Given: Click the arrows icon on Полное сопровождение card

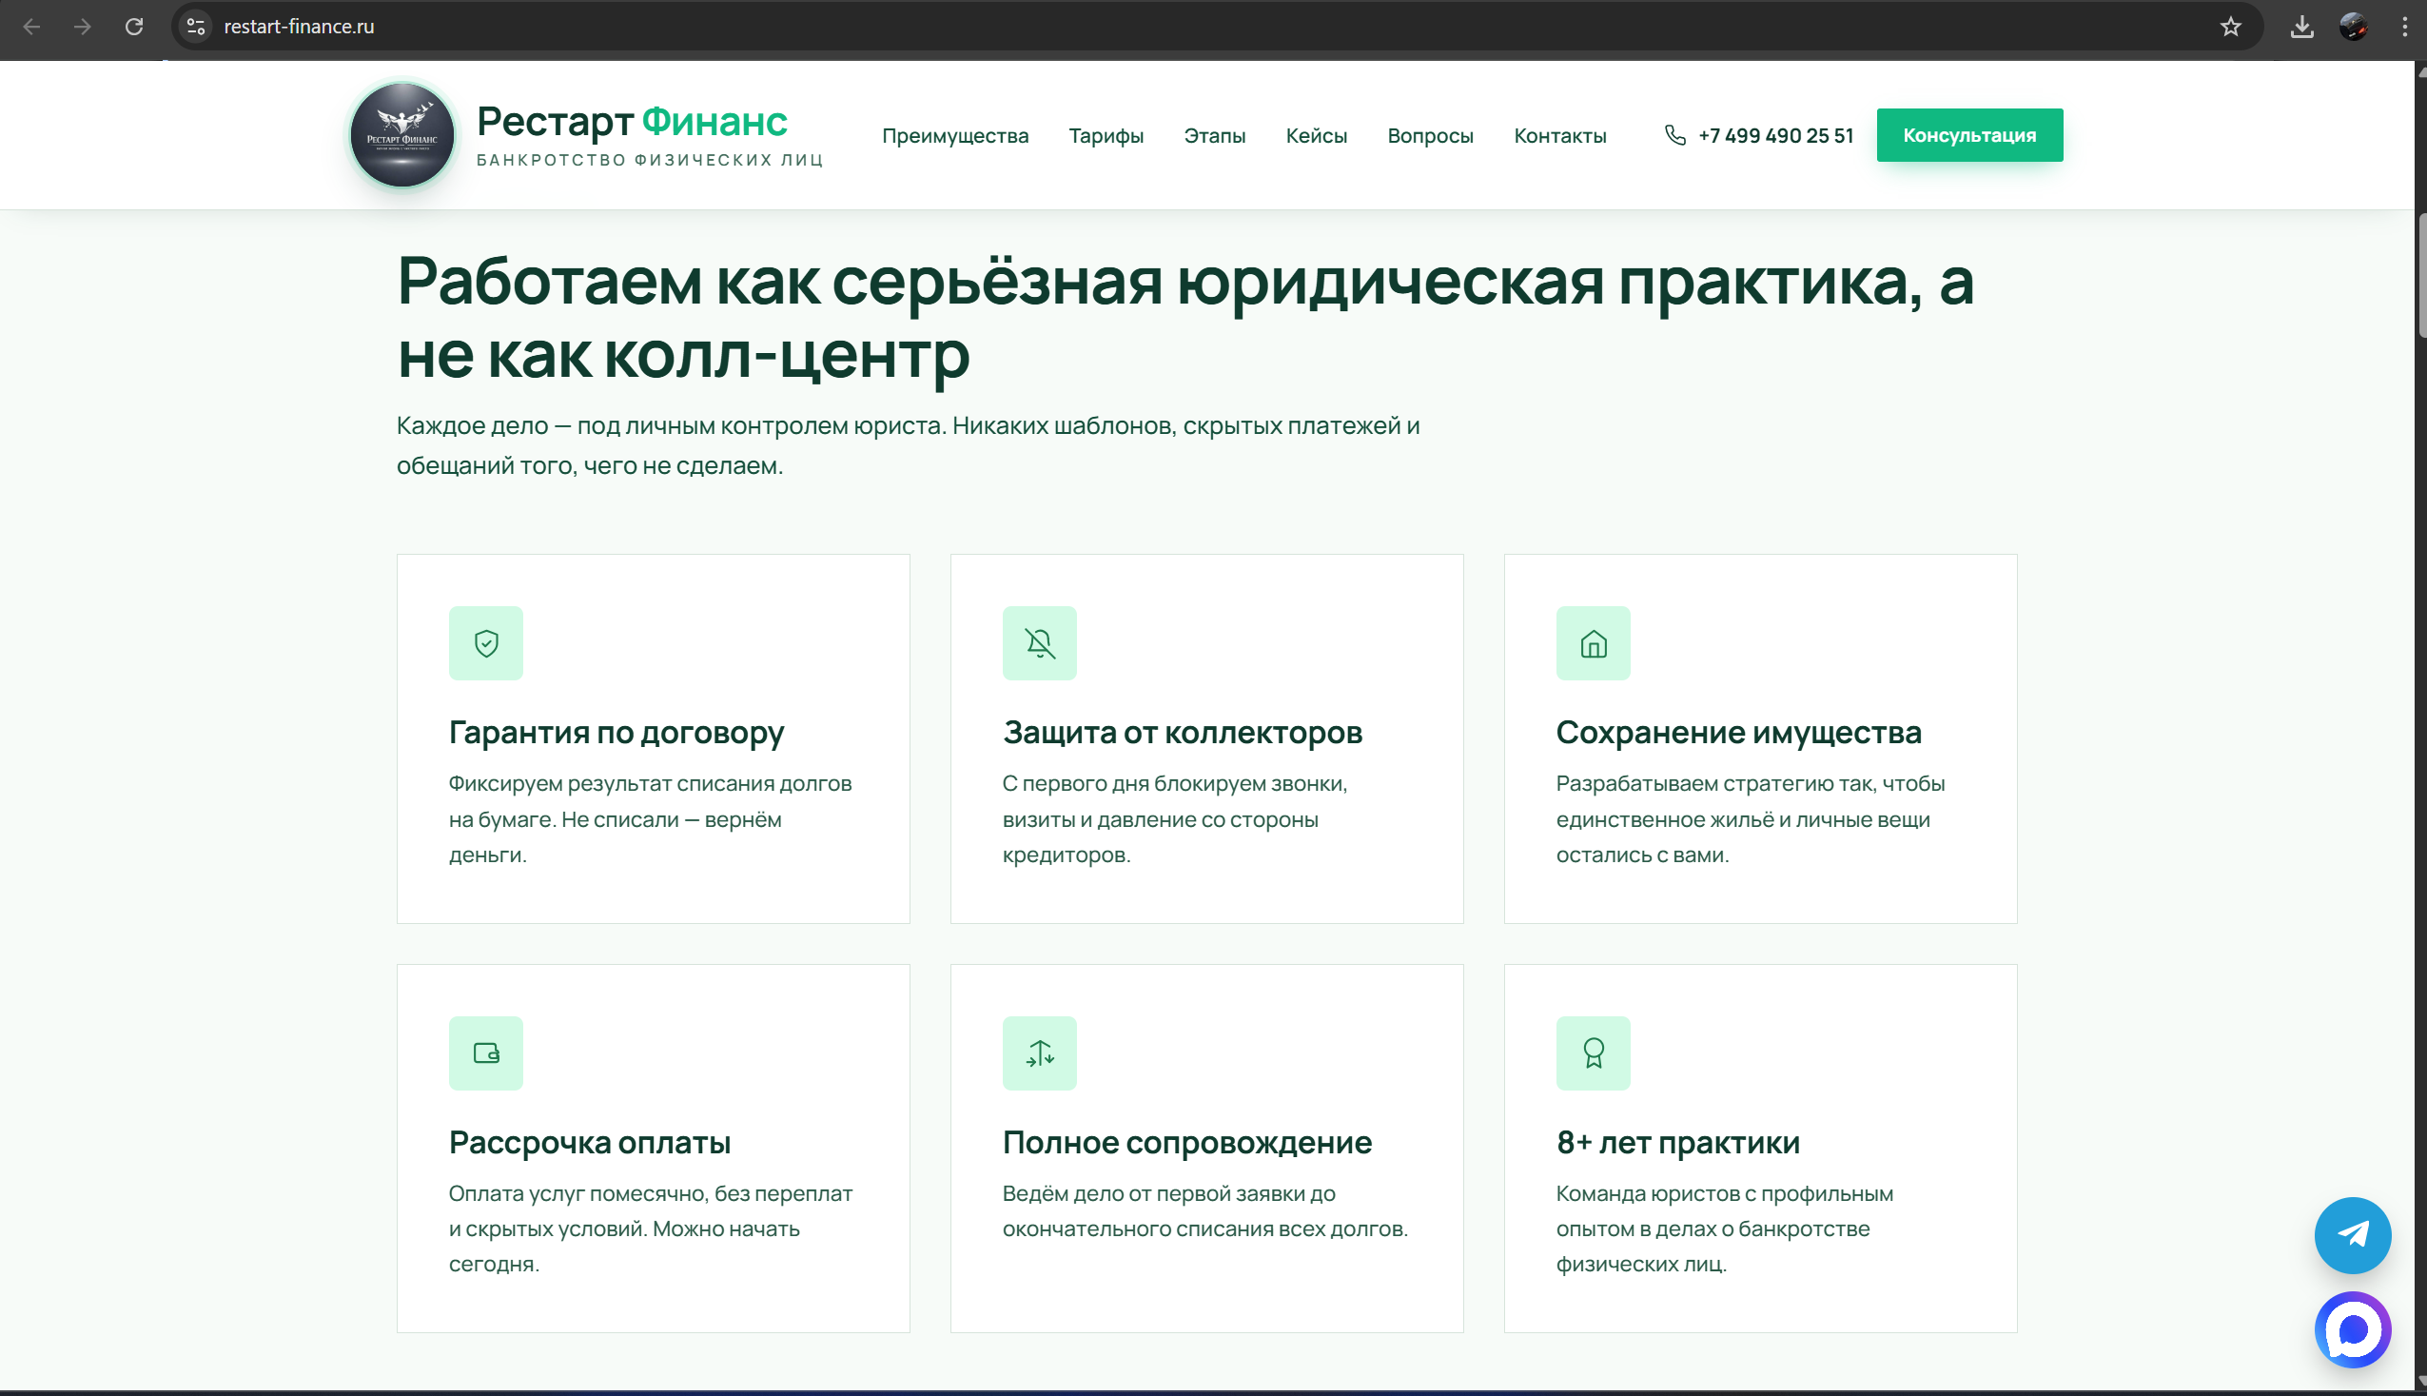Looking at the screenshot, I should coord(1039,1052).
